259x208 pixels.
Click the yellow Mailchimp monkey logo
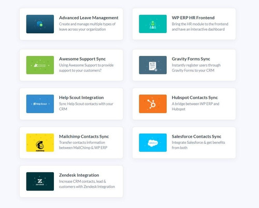coord(40,143)
